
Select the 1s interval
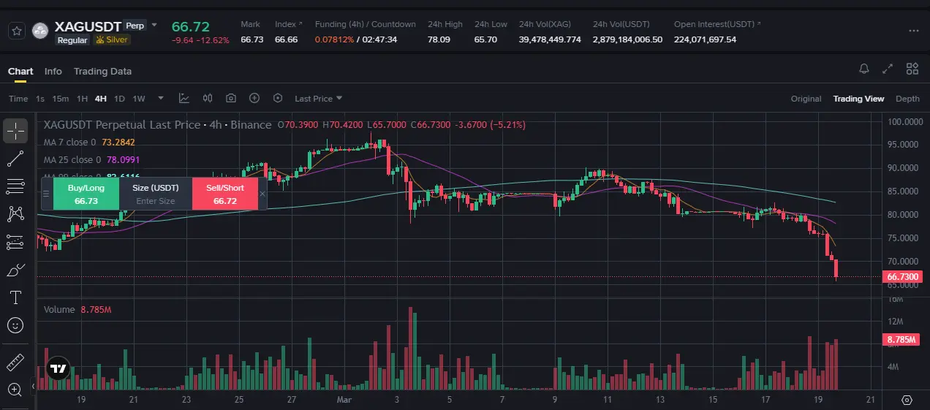pyautogui.click(x=40, y=99)
